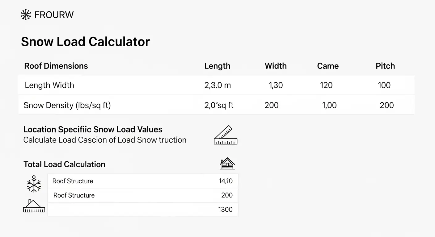Select the snowflake icon beside Roof Structure rows
This screenshot has width=435, height=237.
point(34,184)
